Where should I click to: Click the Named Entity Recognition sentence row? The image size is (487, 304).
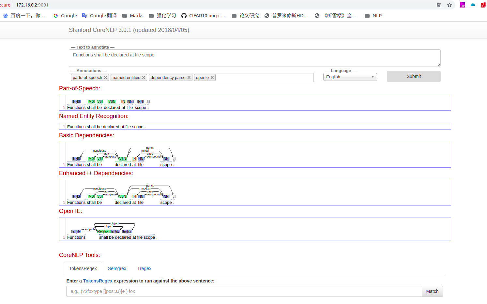[x=255, y=127]
